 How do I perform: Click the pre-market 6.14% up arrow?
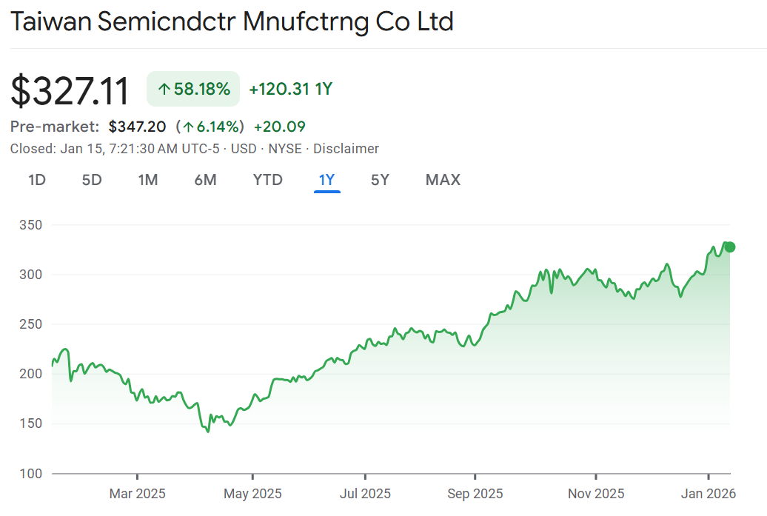[189, 127]
